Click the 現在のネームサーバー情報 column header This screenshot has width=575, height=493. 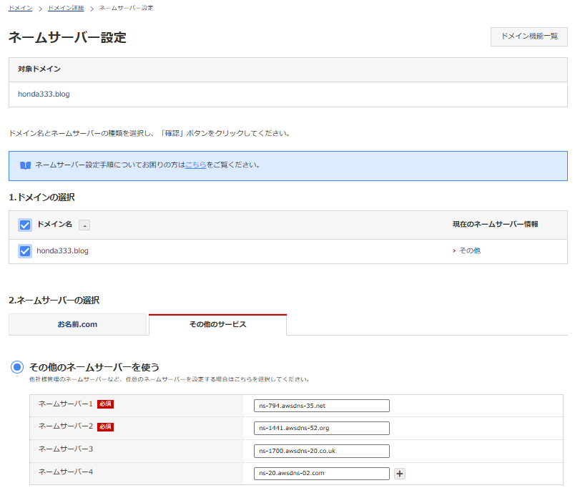click(496, 224)
